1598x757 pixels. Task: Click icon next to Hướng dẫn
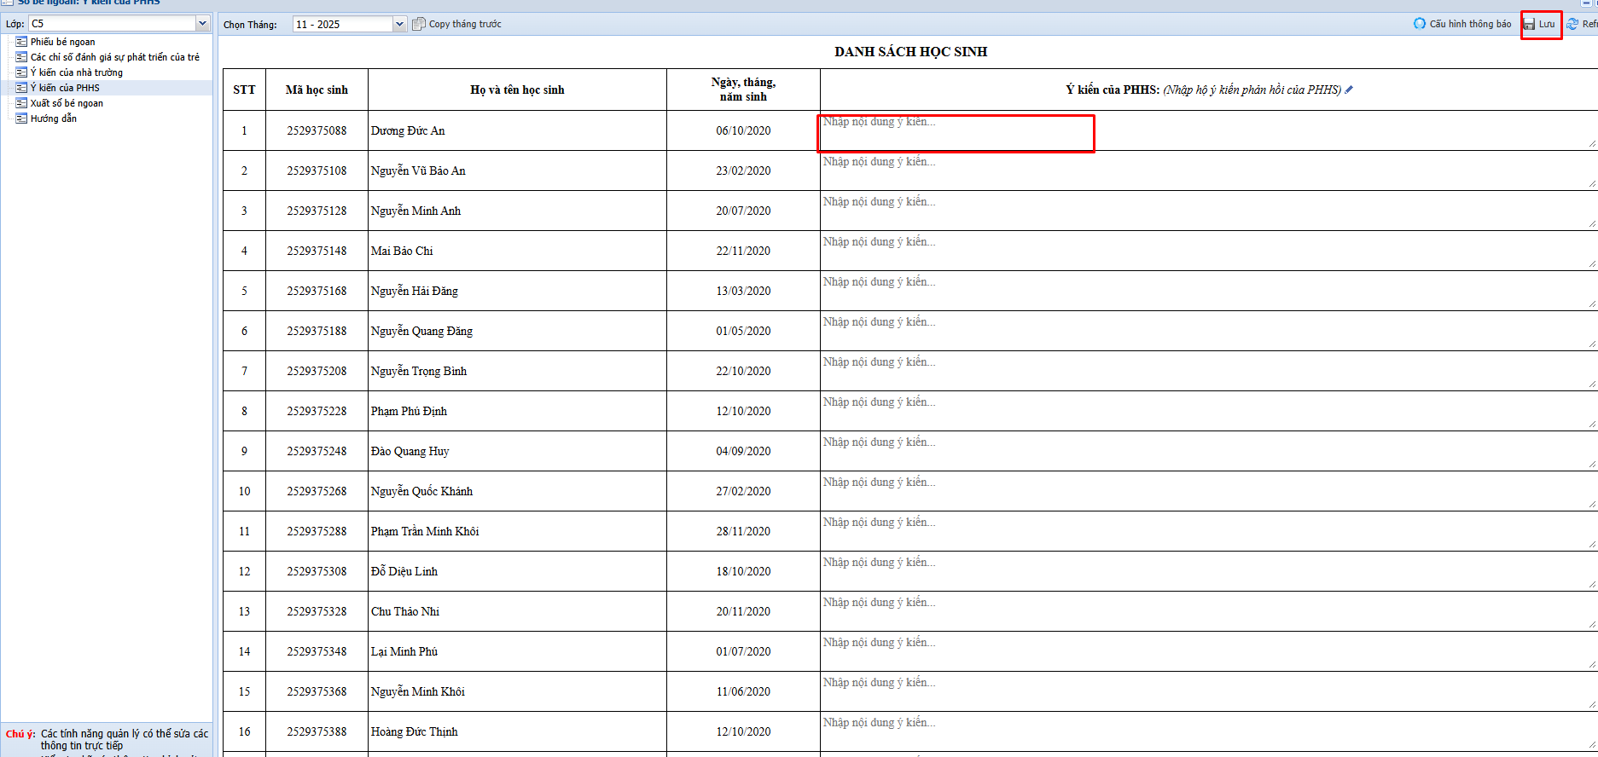click(x=21, y=118)
